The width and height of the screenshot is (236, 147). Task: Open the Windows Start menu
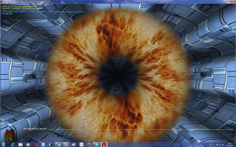[4, 145]
